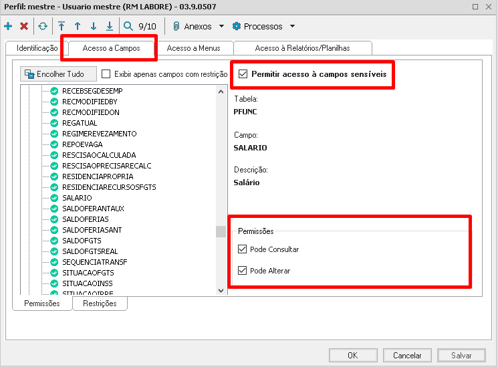Switch to the bottom Permissões tab
Image resolution: width=498 pixels, height=367 pixels.
tap(42, 303)
